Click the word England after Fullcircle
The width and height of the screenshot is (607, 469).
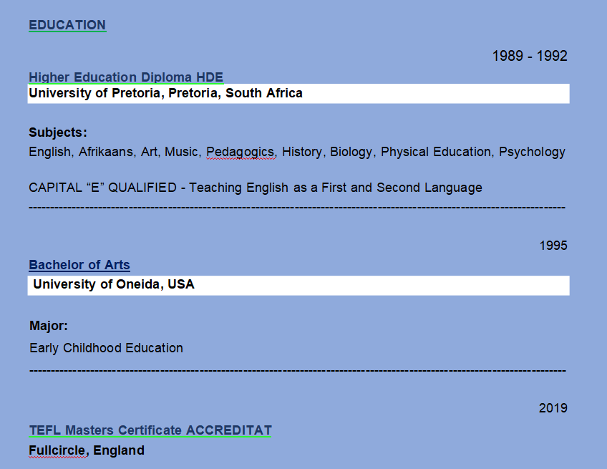[x=119, y=451]
